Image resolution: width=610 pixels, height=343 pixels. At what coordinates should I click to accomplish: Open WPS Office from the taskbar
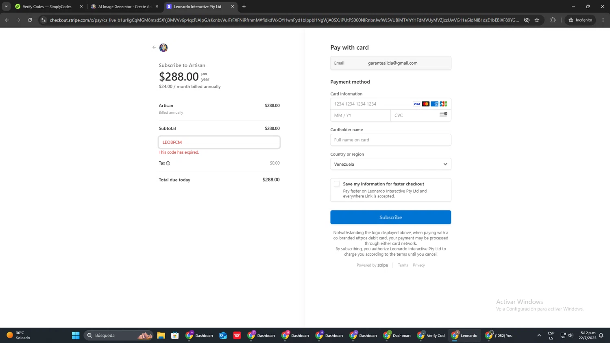(x=237, y=335)
